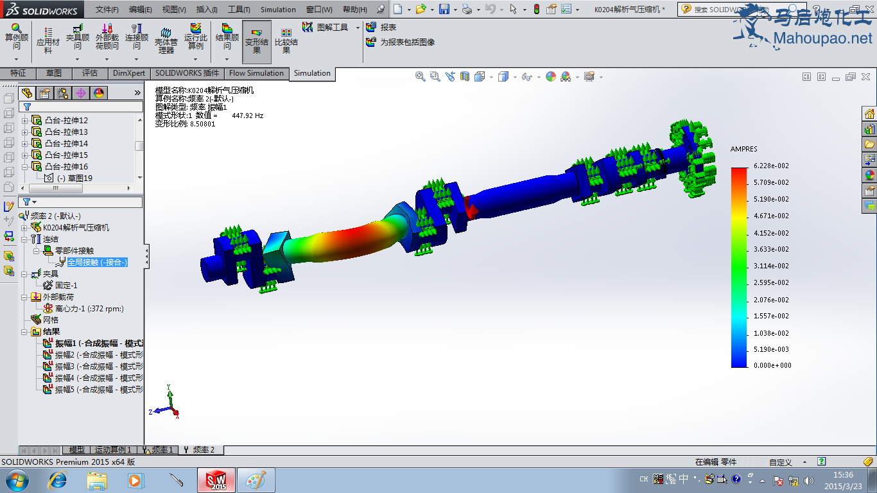Screen dimensions: 877x493
Task: Toggle the 变形结果 deformed result button
Action: pyautogui.click(x=257, y=41)
